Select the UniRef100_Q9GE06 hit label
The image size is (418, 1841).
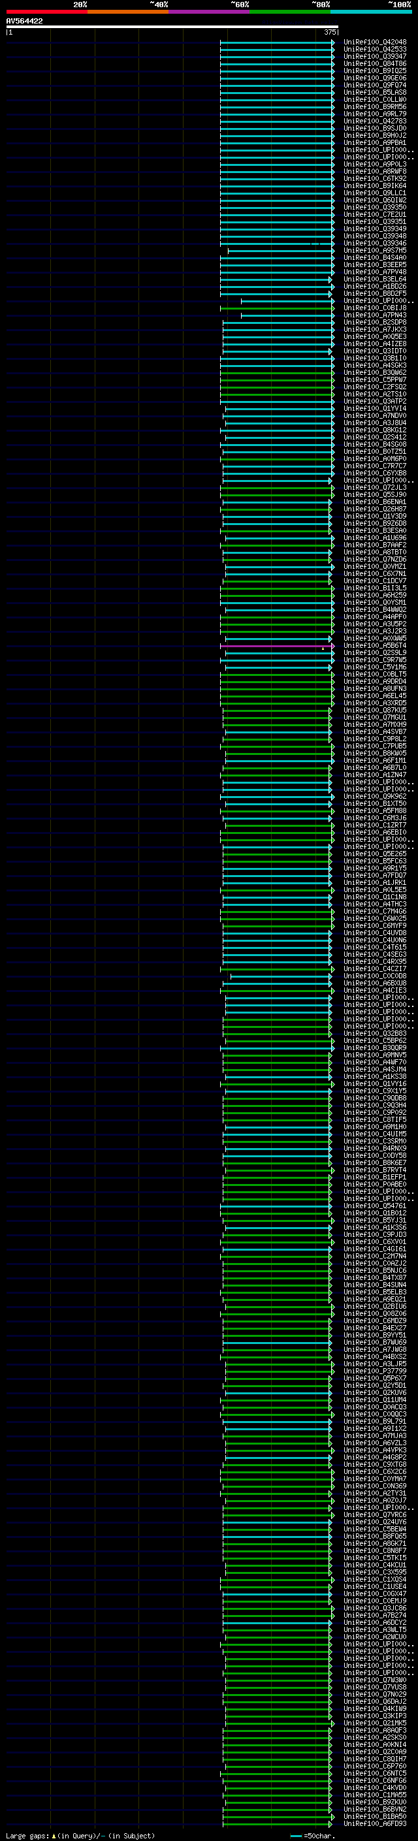tap(375, 78)
